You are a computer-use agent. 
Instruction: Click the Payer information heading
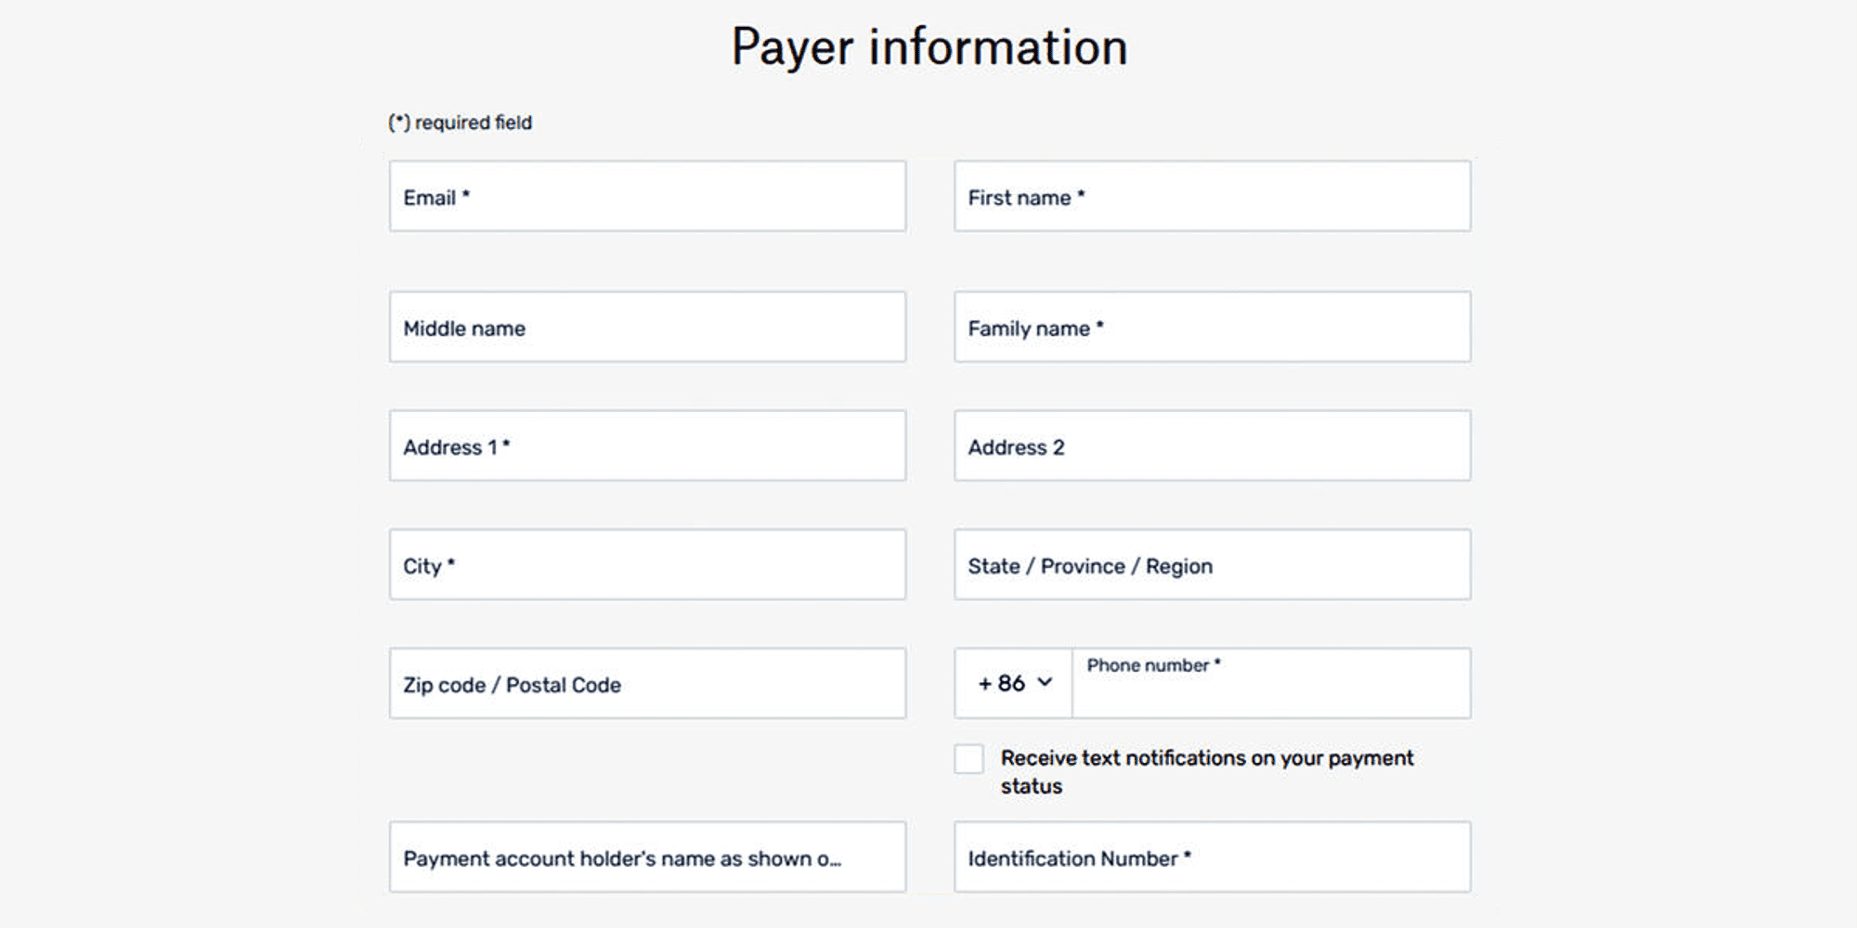[929, 46]
